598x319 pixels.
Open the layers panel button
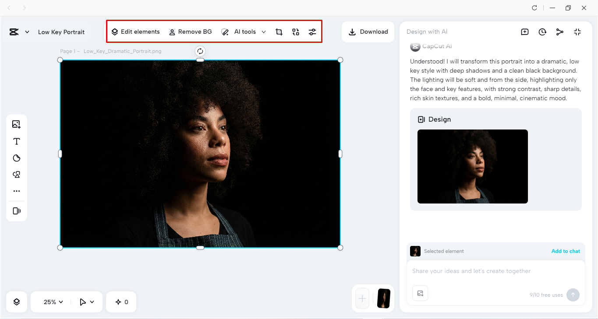click(17, 302)
